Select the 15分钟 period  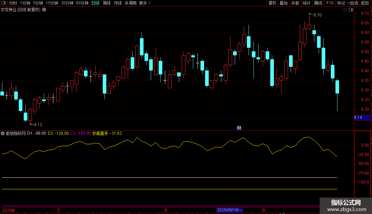pos(52,3)
